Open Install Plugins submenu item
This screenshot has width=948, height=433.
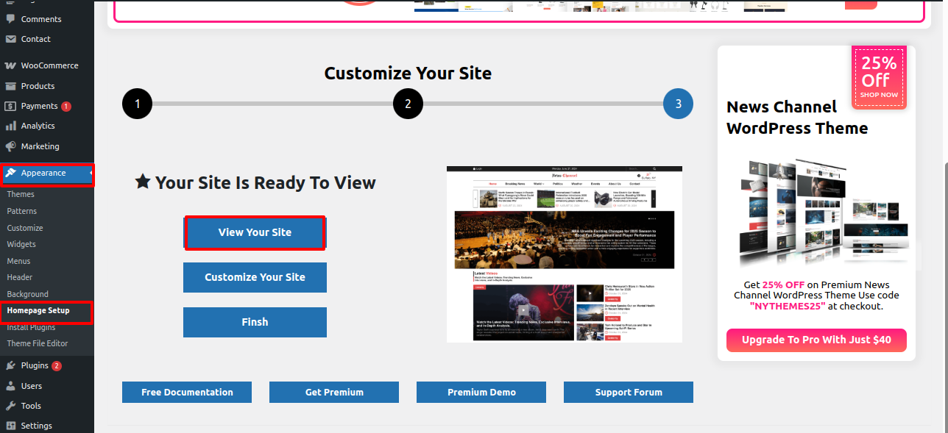pos(32,327)
